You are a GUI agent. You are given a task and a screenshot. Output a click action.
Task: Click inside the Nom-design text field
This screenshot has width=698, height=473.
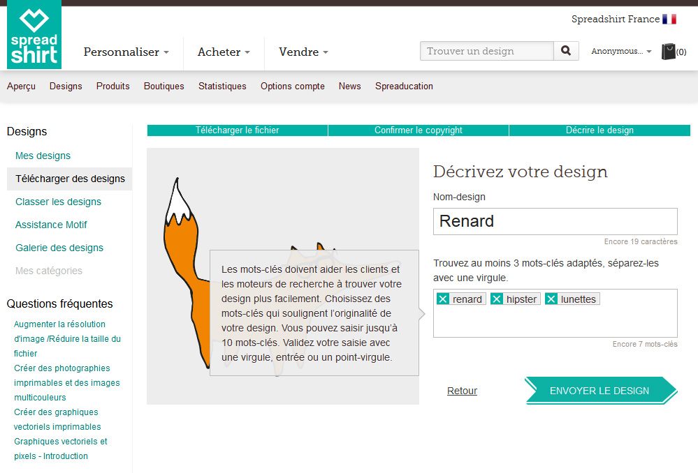555,222
